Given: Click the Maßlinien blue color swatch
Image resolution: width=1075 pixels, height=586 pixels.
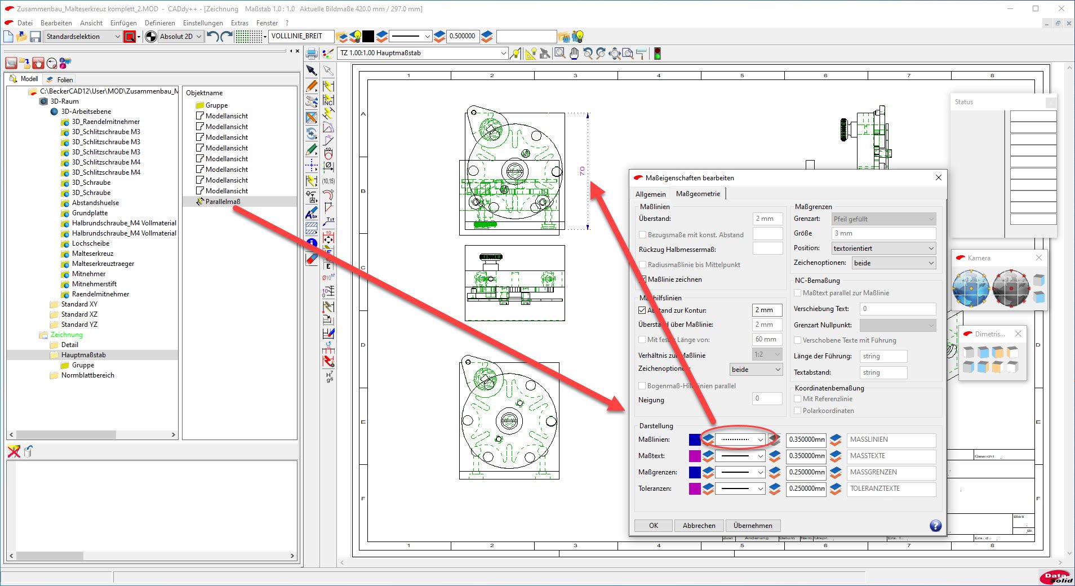Looking at the screenshot, I should coord(695,439).
